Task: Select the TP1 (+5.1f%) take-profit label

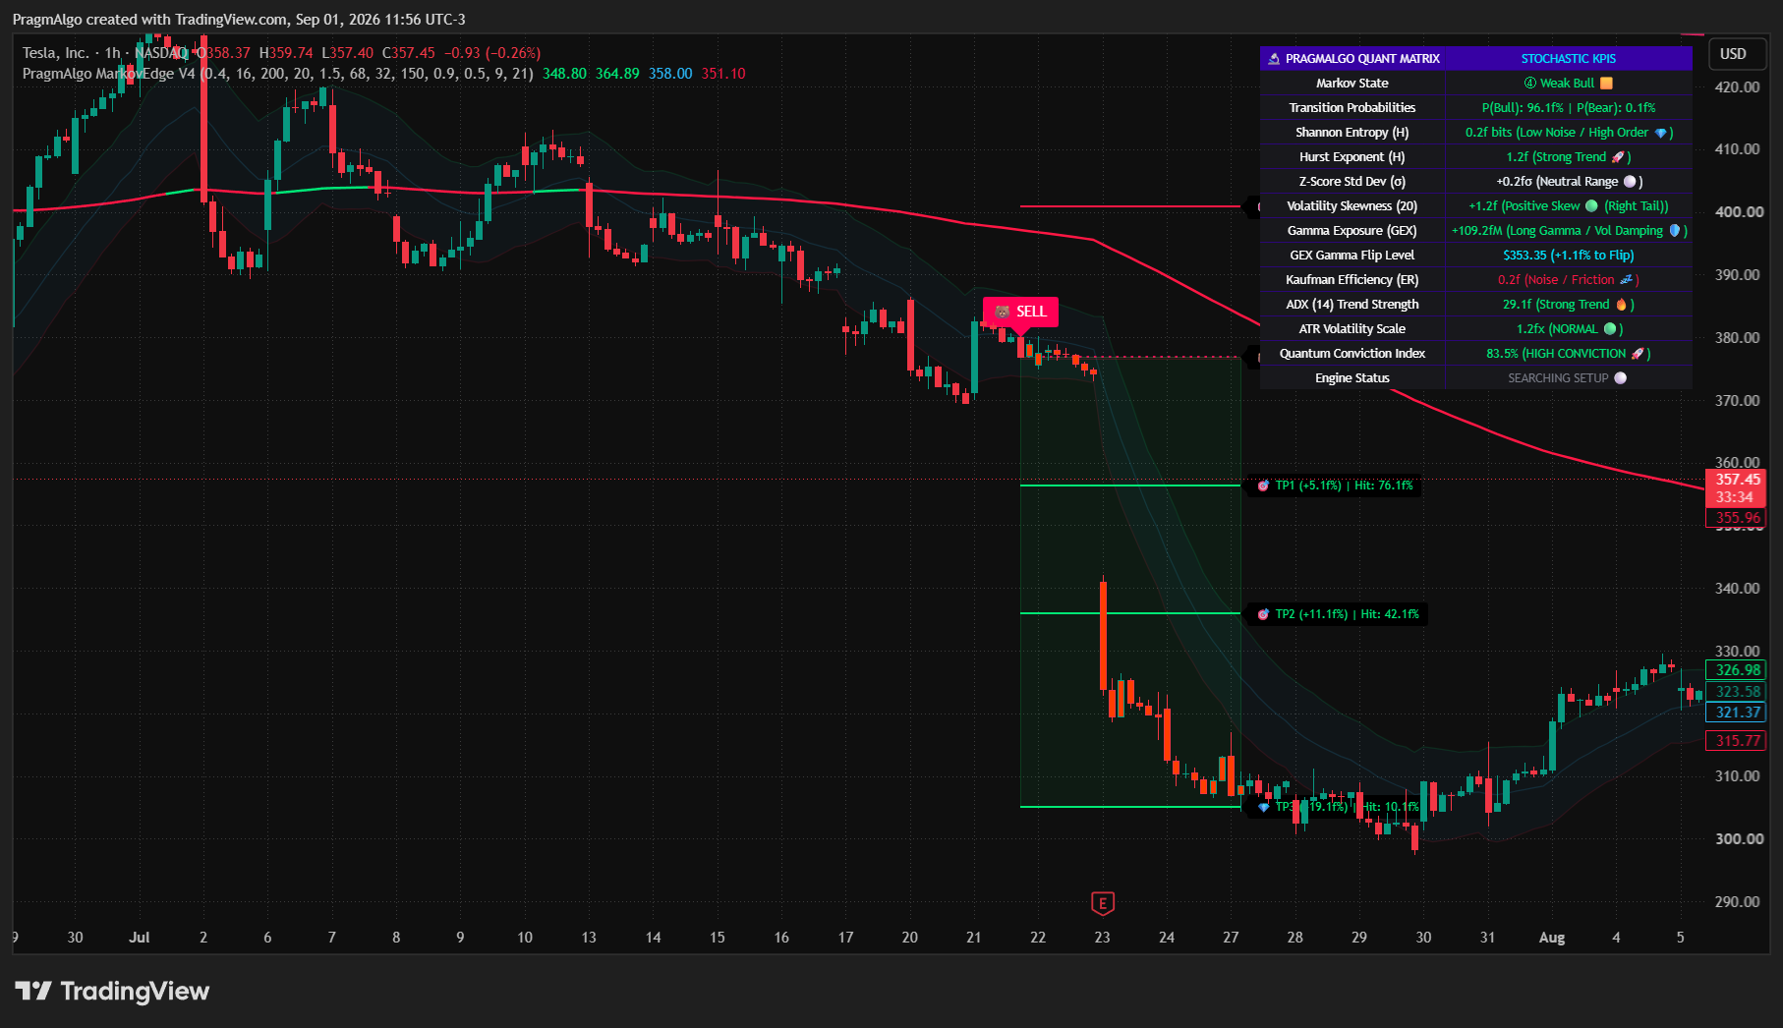Action: pos(1334,485)
